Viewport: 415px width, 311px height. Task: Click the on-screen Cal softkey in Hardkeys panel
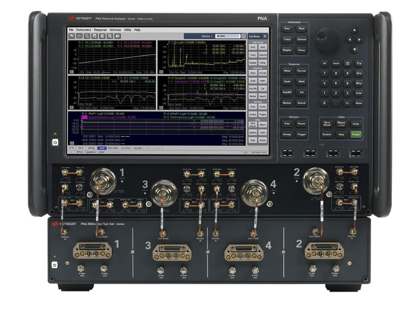(x=263, y=88)
